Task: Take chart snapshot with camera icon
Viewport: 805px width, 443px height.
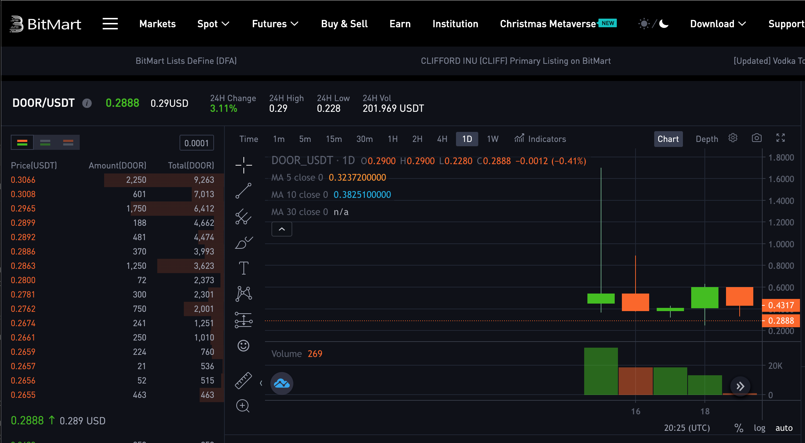Action: coord(757,138)
